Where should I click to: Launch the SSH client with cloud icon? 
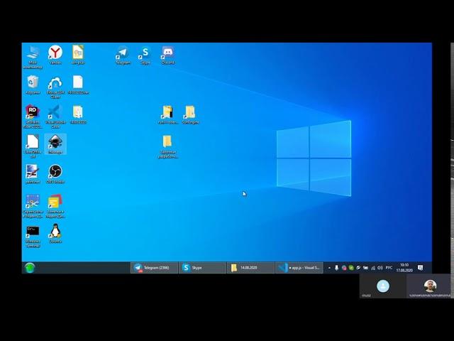coord(55,87)
